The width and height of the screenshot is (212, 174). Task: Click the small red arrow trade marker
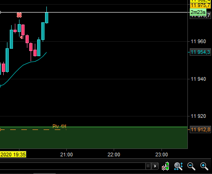21,37
